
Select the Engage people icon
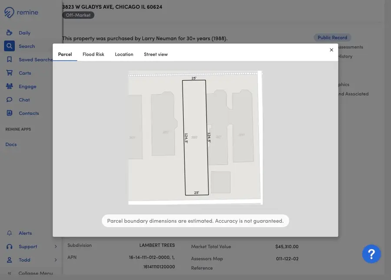[10, 86]
